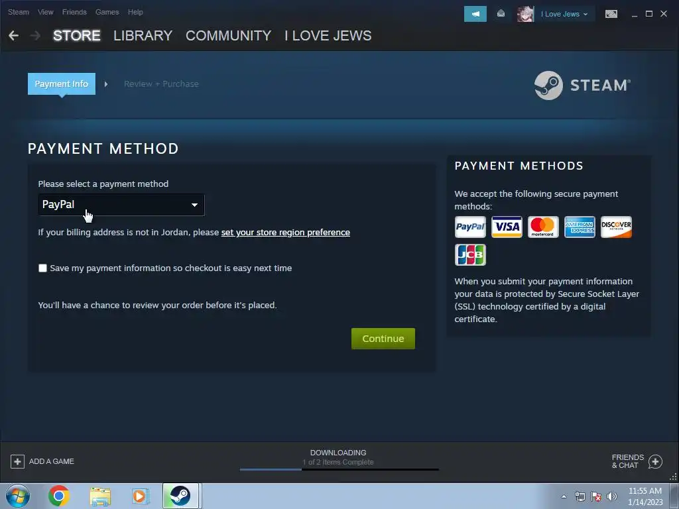Go to the STORE tab
Viewport: 679px width, 509px height.
tap(77, 36)
